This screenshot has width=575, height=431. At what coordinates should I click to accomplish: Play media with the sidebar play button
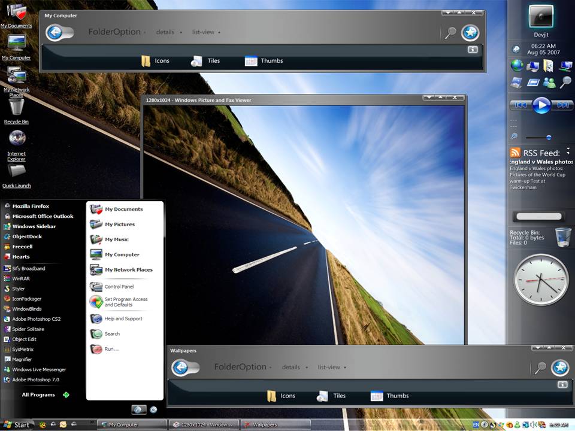pos(541,105)
